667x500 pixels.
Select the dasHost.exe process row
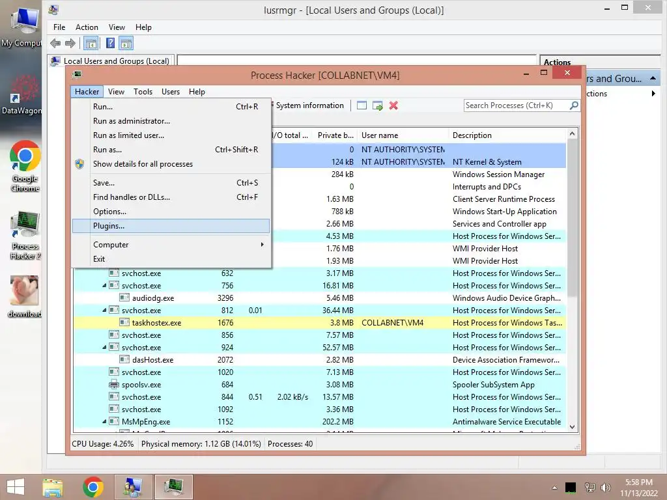320,359
